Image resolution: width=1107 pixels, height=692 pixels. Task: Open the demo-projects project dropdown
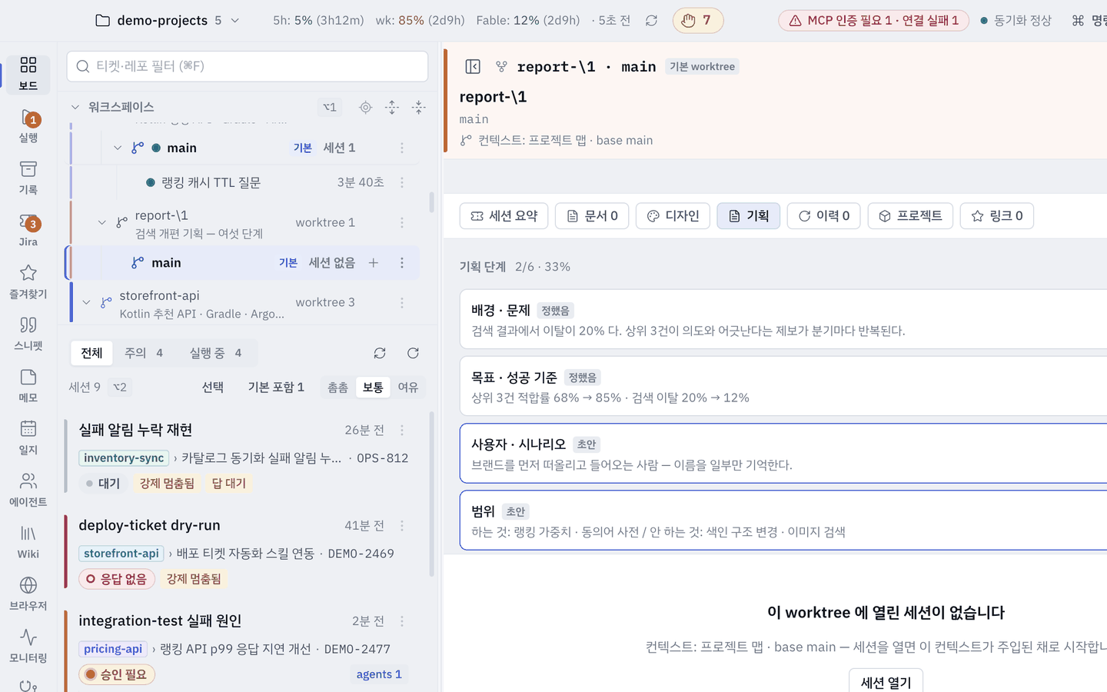168,21
